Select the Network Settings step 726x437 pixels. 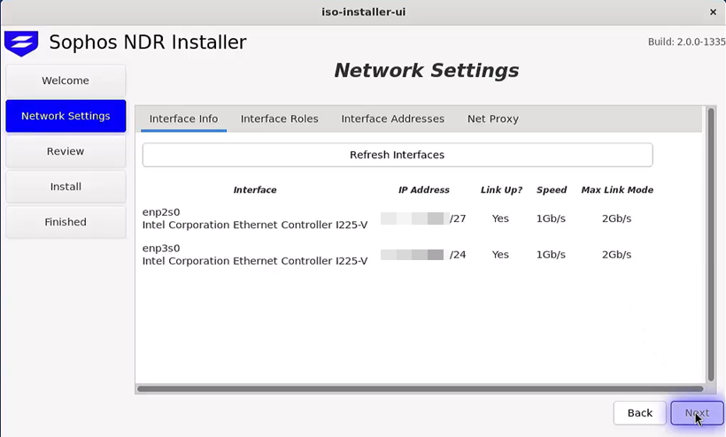click(66, 116)
